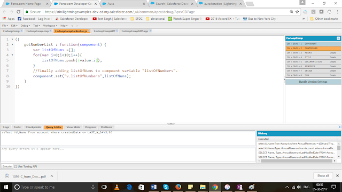Viewport: 342px width, 192px height.
Task: Expand options for the 1095-C pdf download
Action: coord(52,176)
